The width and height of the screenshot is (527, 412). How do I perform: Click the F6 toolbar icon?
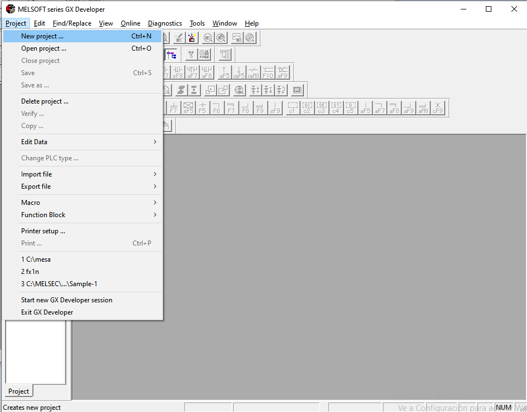pyautogui.click(x=217, y=107)
